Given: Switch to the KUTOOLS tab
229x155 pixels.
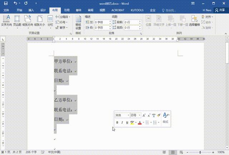Looking at the screenshot, I should [x=137, y=10].
